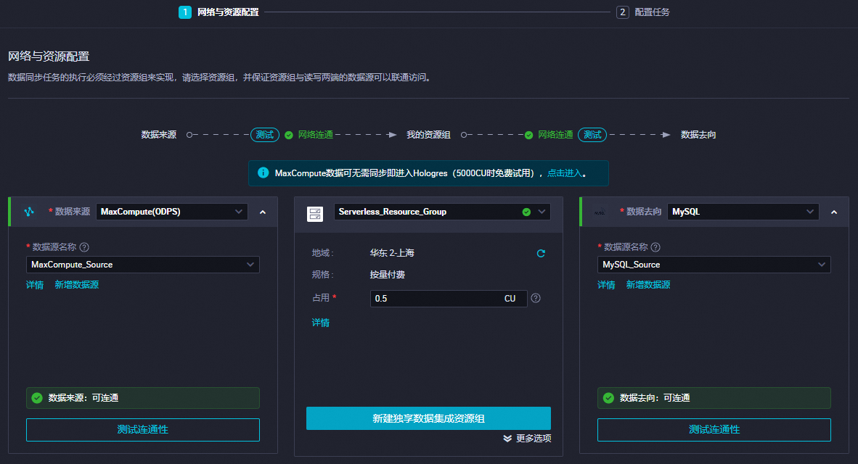This screenshot has height=464, width=858.
Task: Expand 更多选项 more options
Action: (x=528, y=439)
